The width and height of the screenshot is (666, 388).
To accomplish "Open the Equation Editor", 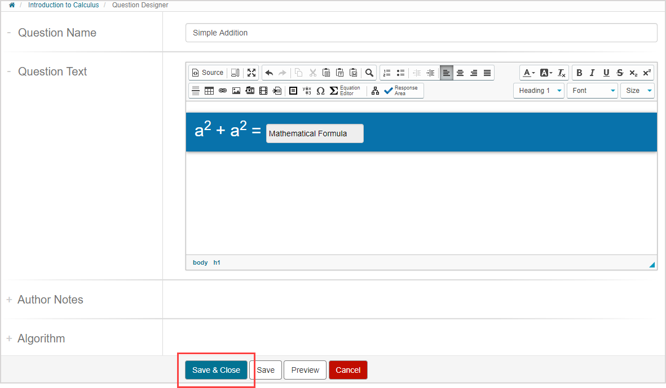I will 345,91.
